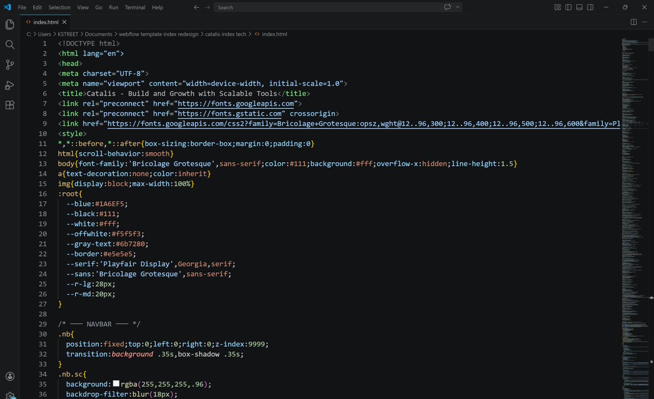
Task: Open the Accounts menu icon
Action: (x=9, y=376)
